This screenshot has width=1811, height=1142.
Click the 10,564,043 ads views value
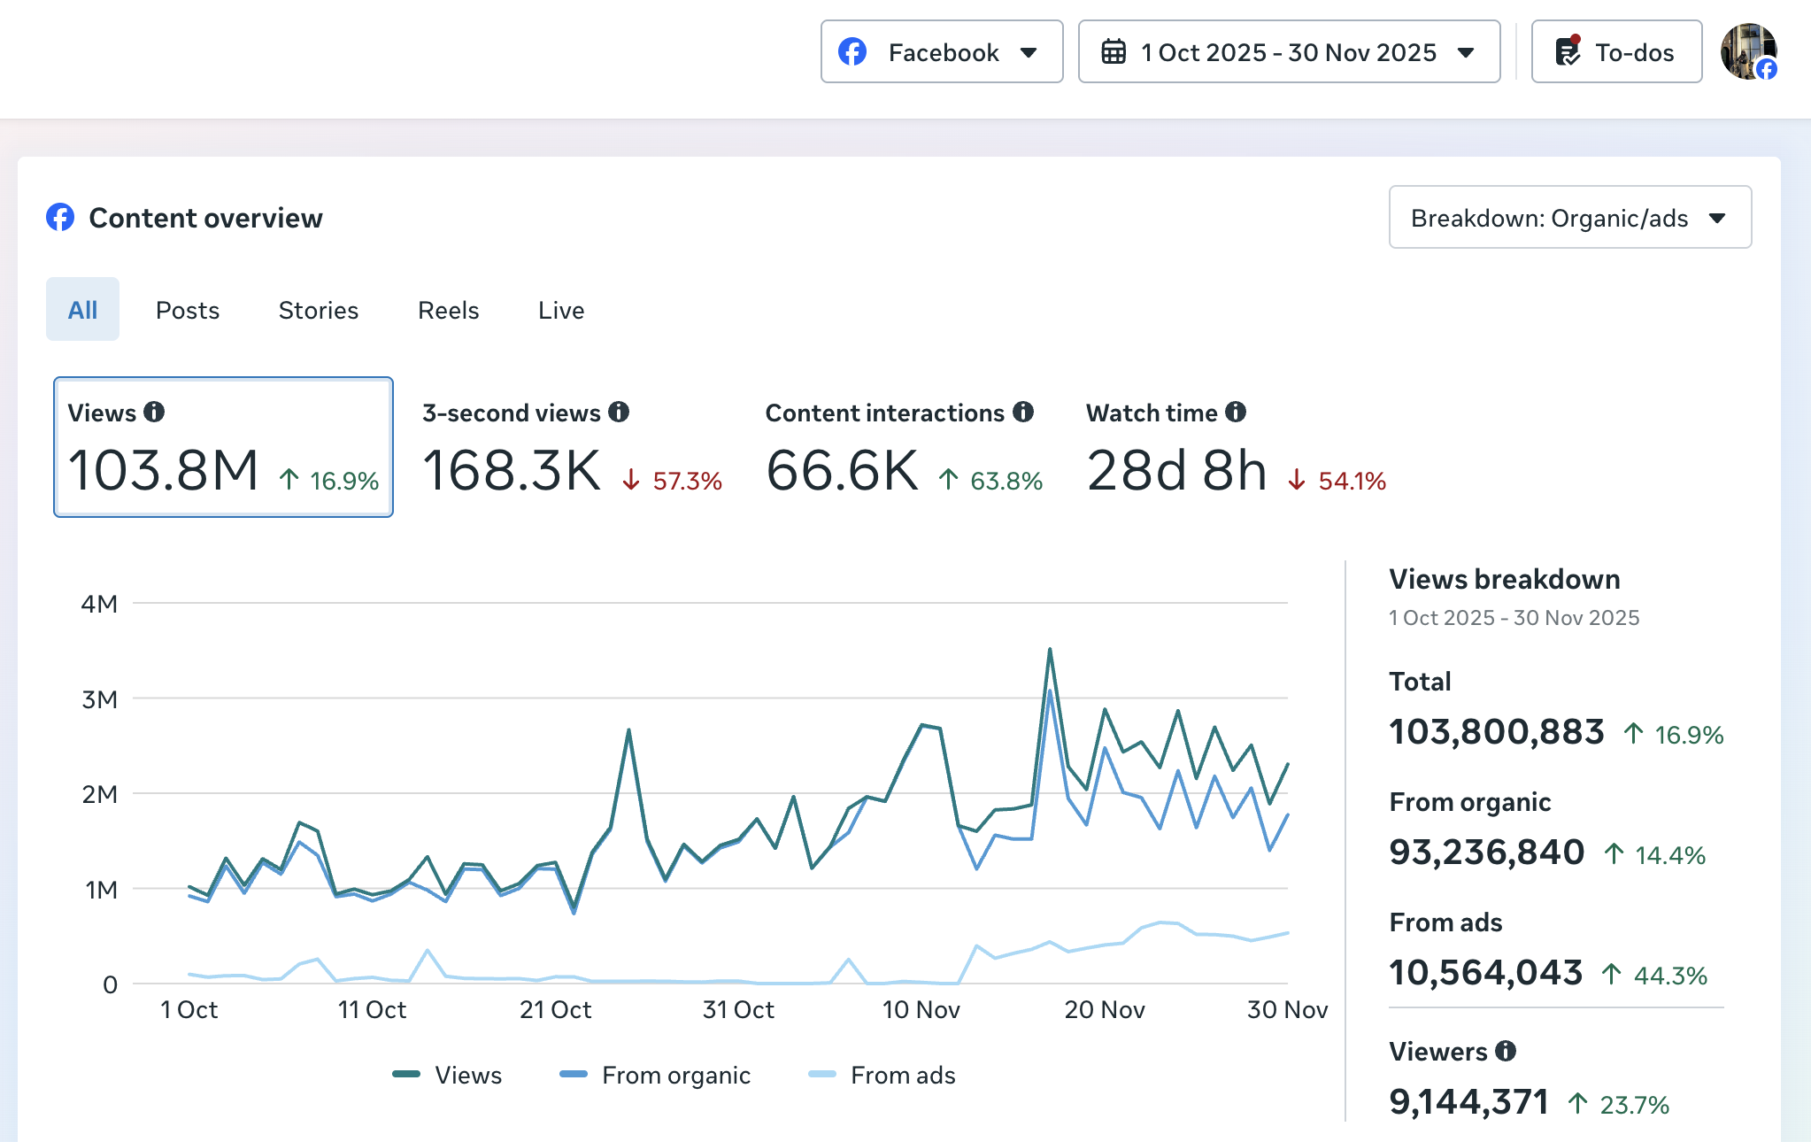1486,973
